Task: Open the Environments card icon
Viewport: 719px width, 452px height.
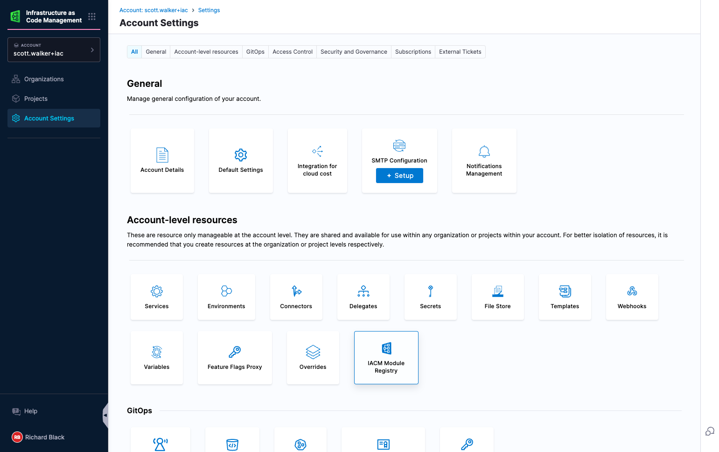Action: point(226,291)
